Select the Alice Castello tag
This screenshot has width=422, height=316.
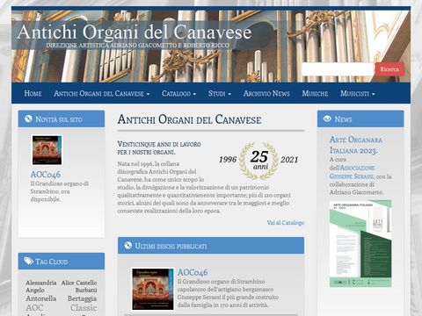click(79, 283)
